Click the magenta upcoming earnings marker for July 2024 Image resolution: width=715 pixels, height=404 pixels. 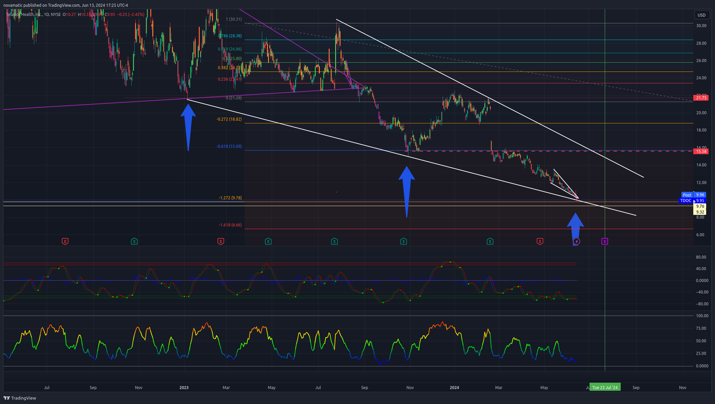pyautogui.click(x=605, y=241)
